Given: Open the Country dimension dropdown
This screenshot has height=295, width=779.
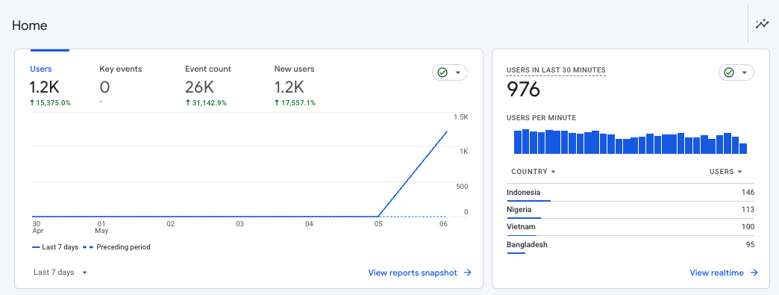Looking at the screenshot, I should pyautogui.click(x=533, y=172).
